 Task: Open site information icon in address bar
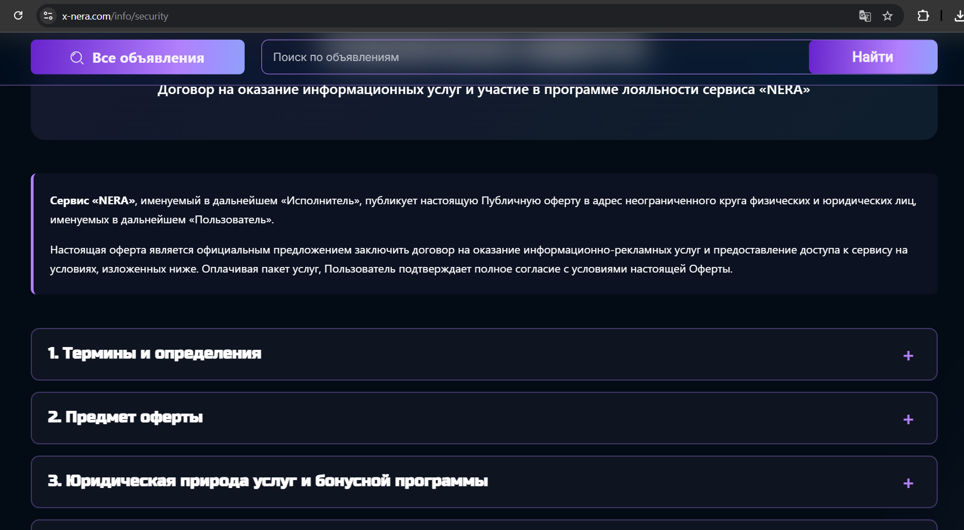pos(48,16)
